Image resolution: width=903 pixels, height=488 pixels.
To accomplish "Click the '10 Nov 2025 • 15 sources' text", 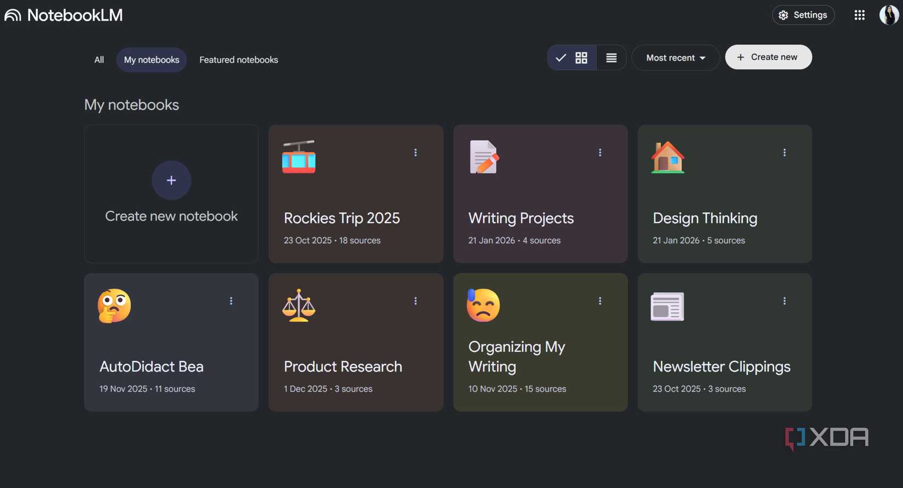I will pyautogui.click(x=517, y=389).
